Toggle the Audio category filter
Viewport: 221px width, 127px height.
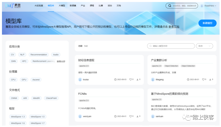click(x=56, y=55)
